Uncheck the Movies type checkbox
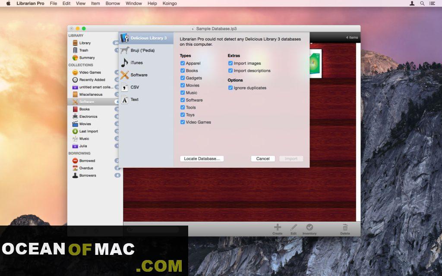The image size is (442, 276). click(x=183, y=85)
